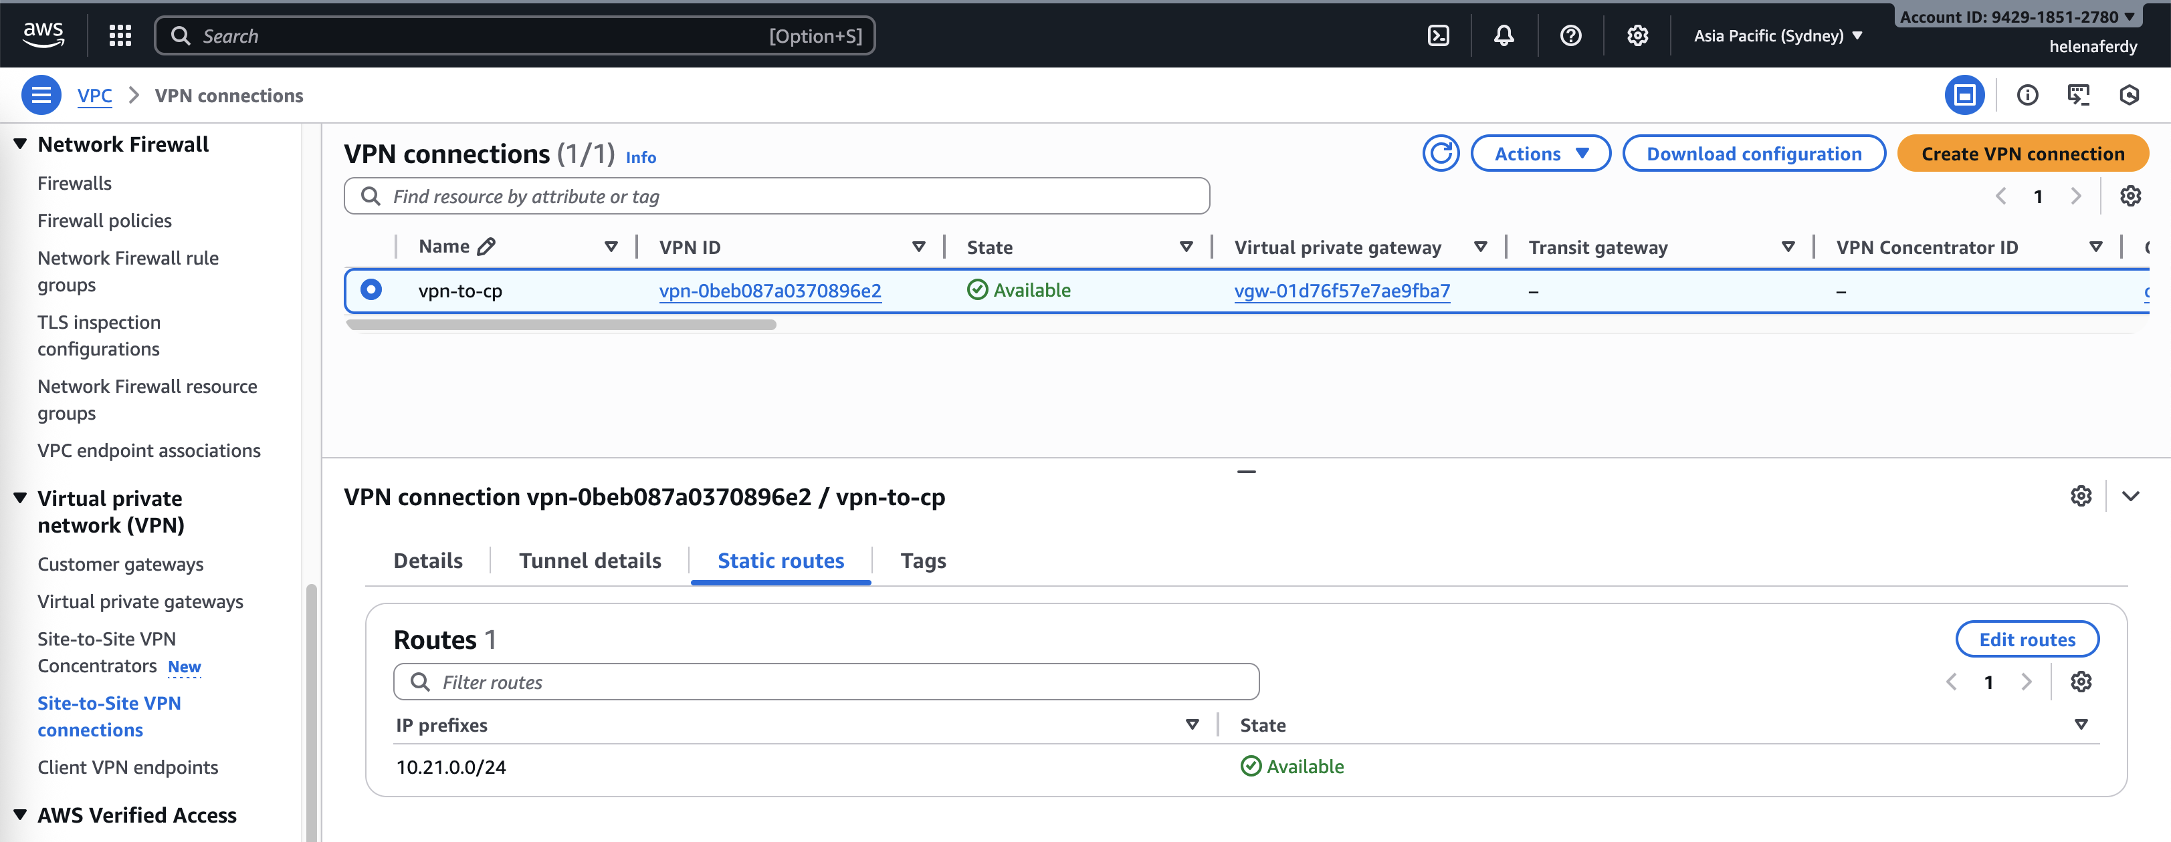Refresh the VPN connections list
The image size is (2171, 842).
coord(1440,153)
